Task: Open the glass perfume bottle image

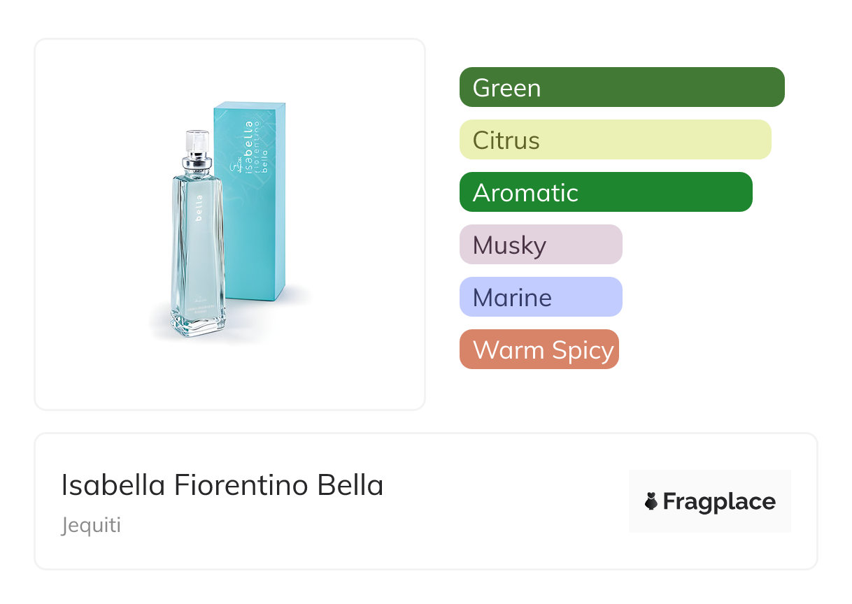Action: tap(198, 252)
